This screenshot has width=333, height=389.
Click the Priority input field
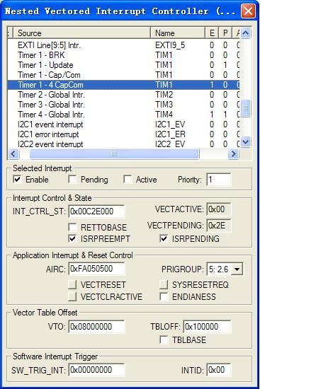(219, 180)
